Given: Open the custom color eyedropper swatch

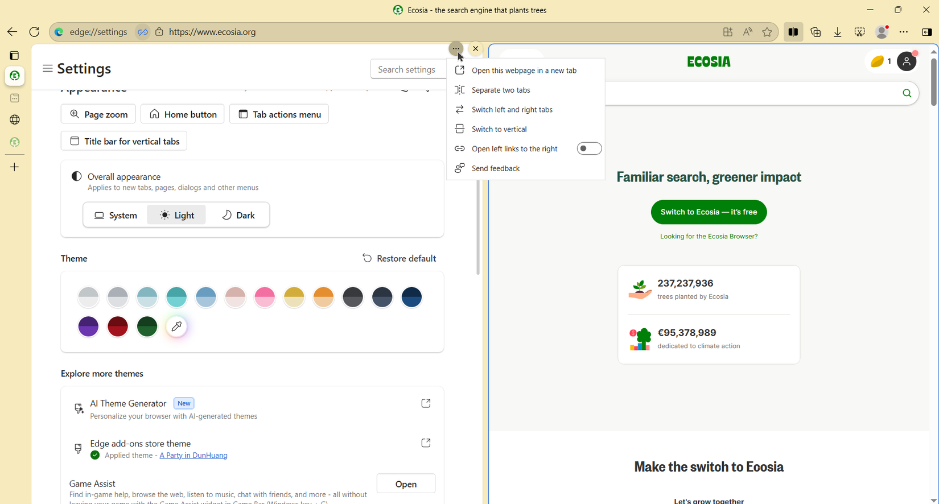Looking at the screenshot, I should (x=177, y=327).
